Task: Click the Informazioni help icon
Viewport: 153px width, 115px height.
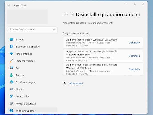Action: tap(64, 83)
